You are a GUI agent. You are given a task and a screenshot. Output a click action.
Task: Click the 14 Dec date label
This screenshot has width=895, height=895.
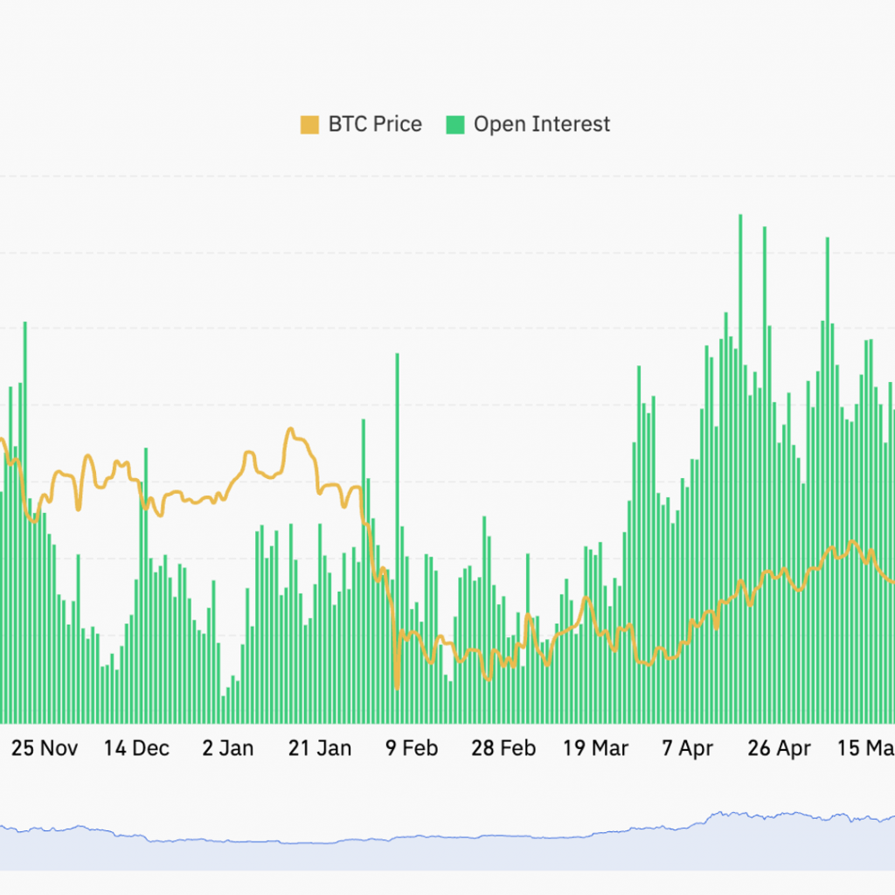[136, 748]
